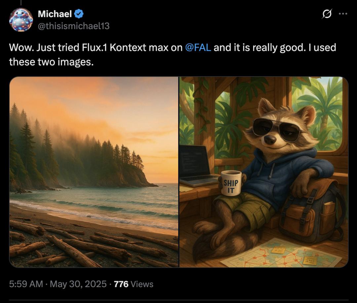This screenshot has height=303, width=357.
Task: Open the three-dot more options menu
Action: [343, 14]
